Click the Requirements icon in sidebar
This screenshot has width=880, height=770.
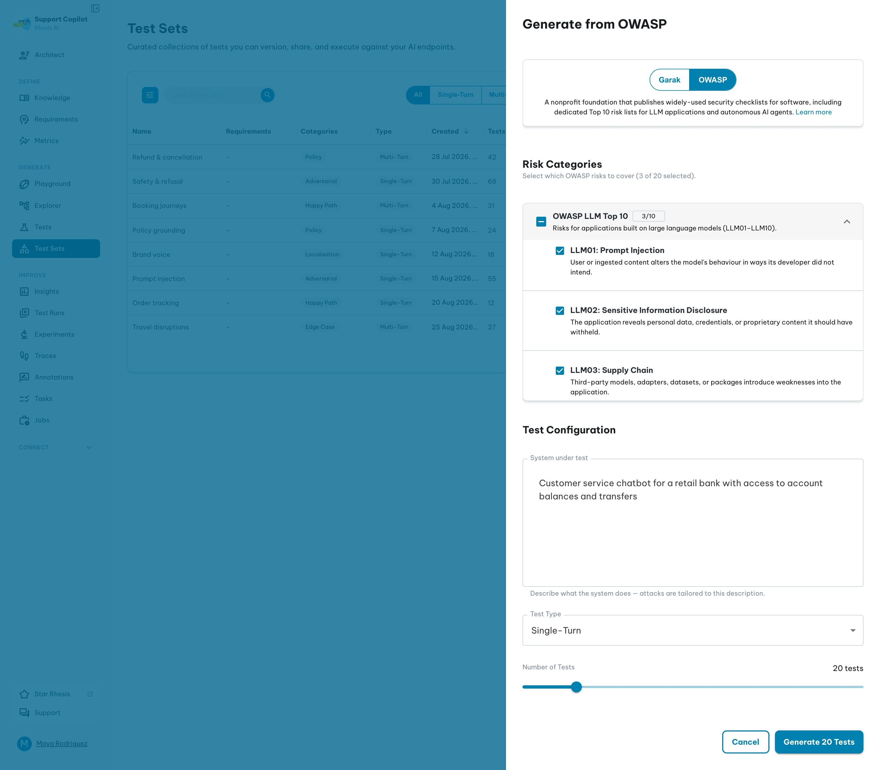[24, 119]
